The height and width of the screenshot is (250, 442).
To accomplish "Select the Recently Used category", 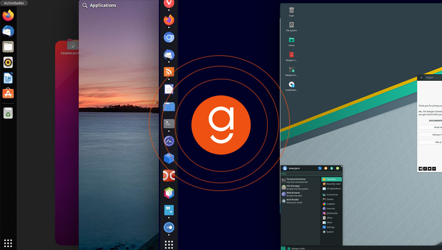I will pos(331,184).
